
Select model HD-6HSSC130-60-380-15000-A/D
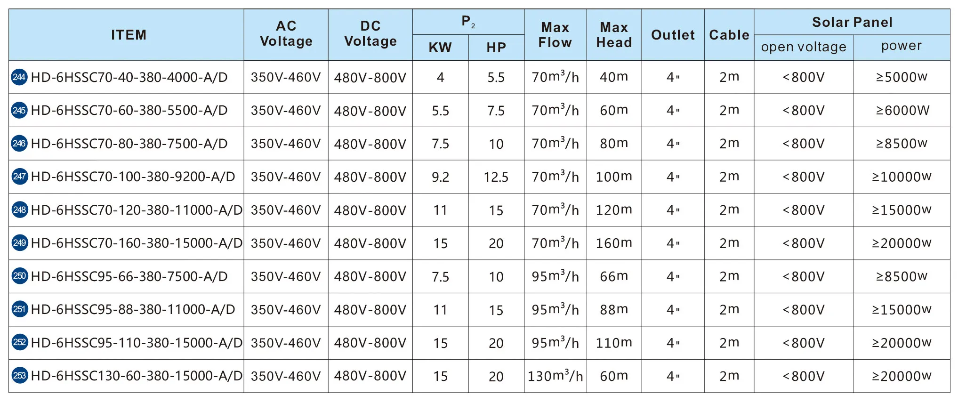click(137, 376)
